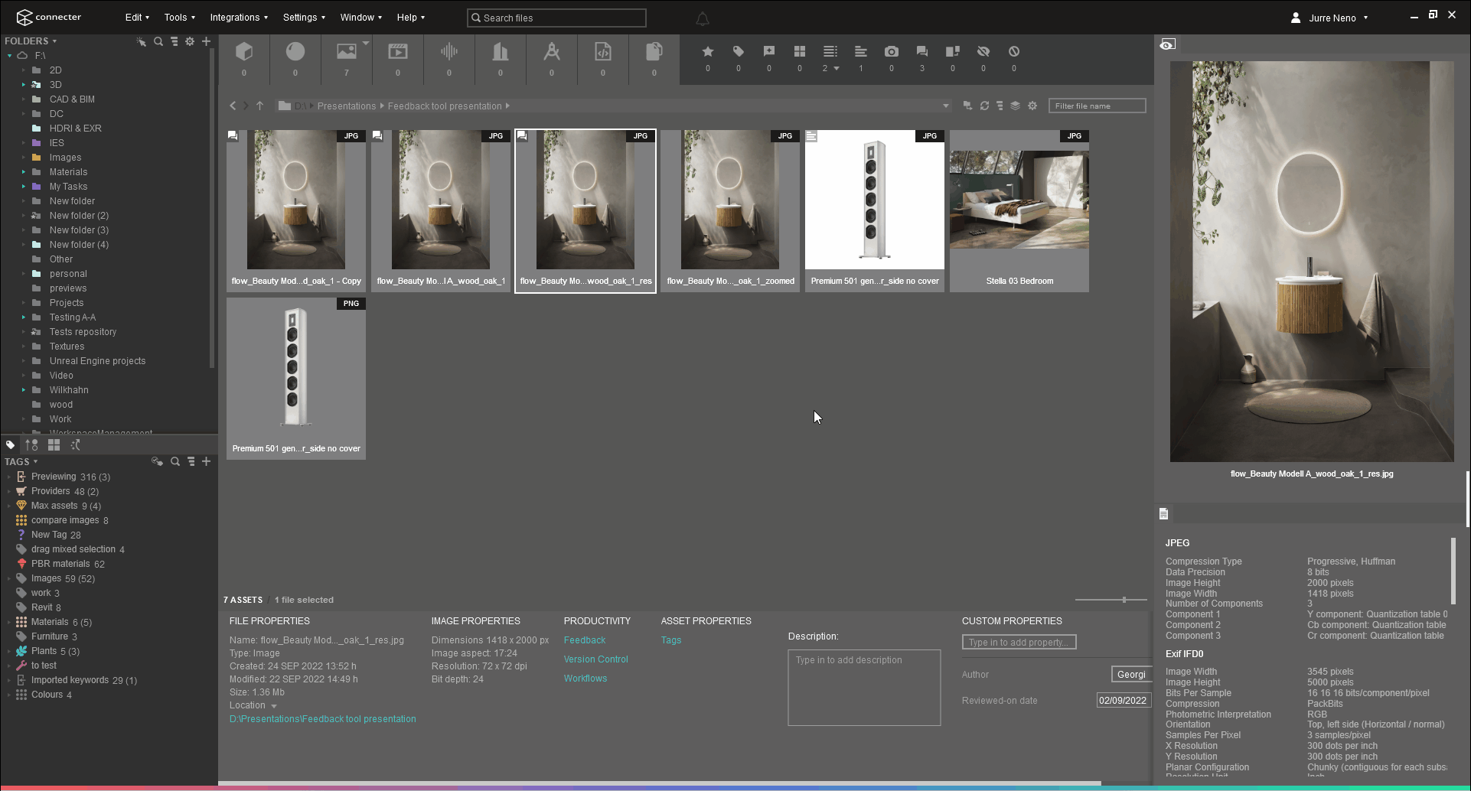Click the comments bubble filter icon
The width and height of the screenshot is (1471, 791).
(x=922, y=51)
